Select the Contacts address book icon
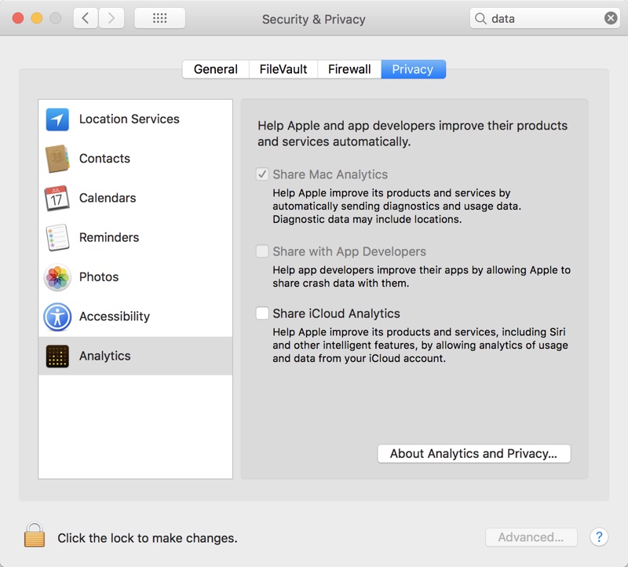This screenshot has width=628, height=567. coord(57,159)
